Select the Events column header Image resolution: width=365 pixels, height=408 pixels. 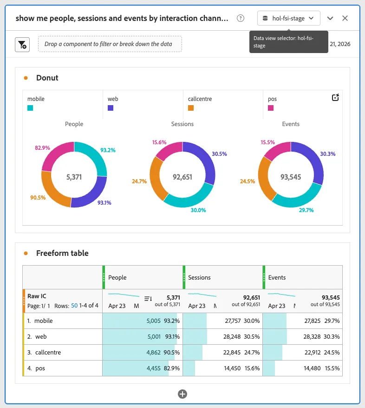(303, 277)
